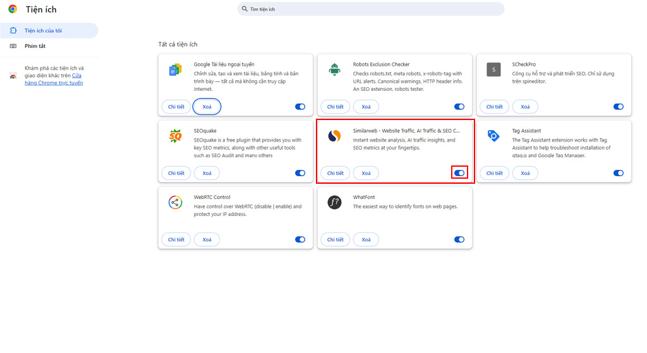This screenshot has height=353, width=647.
Task: Click the Google Docs Offline extension icon
Action: pyautogui.click(x=176, y=69)
